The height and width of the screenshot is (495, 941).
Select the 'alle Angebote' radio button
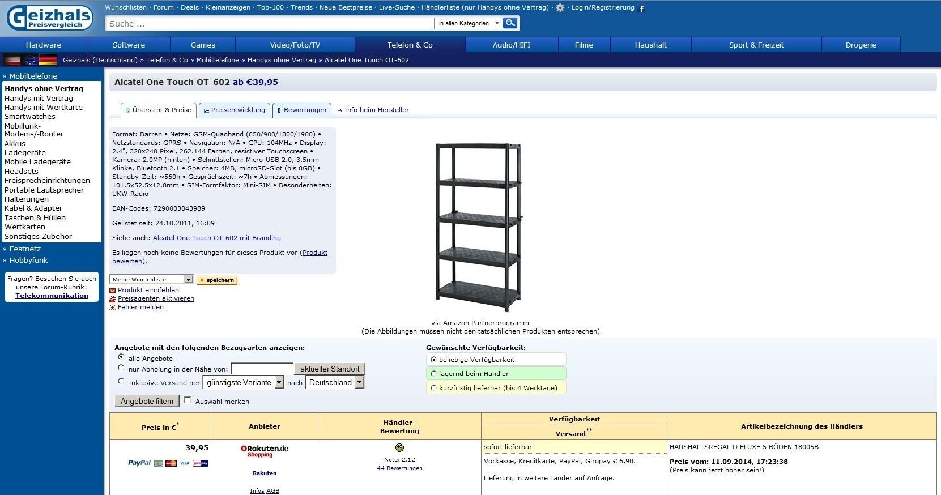(121, 357)
